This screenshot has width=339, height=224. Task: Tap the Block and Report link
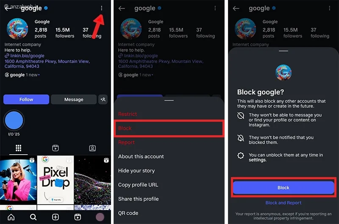(x=283, y=202)
